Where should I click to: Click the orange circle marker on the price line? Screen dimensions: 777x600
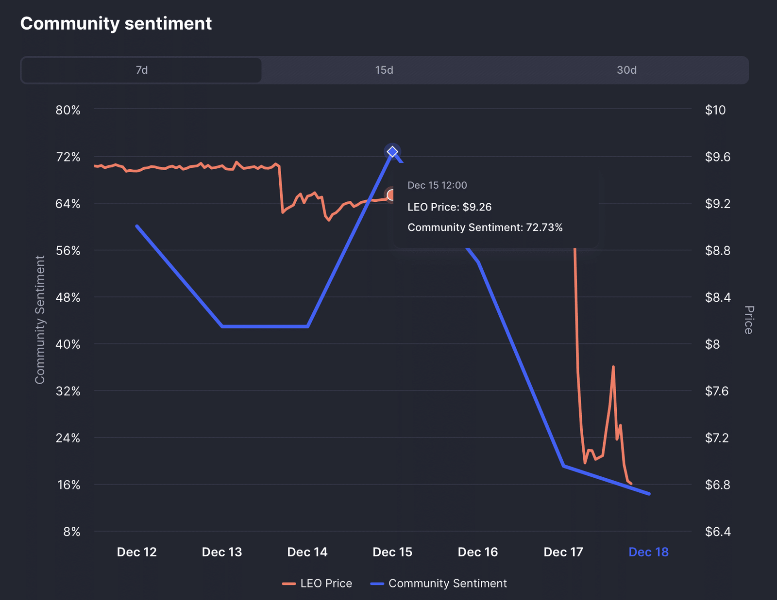coord(391,195)
